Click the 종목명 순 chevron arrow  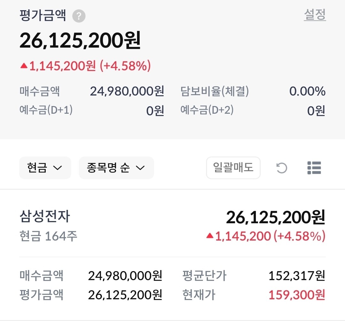141,168
